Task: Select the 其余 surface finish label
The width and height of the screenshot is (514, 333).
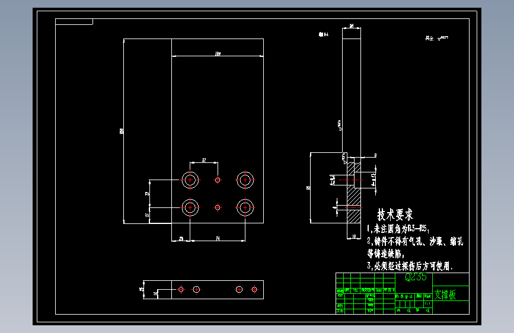Action: [429, 39]
